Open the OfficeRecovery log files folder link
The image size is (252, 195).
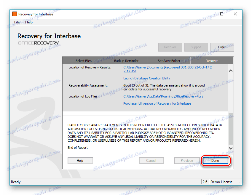pos(163,96)
